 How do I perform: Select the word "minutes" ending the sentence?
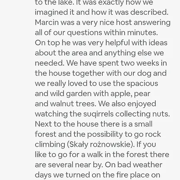click(x=142, y=32)
